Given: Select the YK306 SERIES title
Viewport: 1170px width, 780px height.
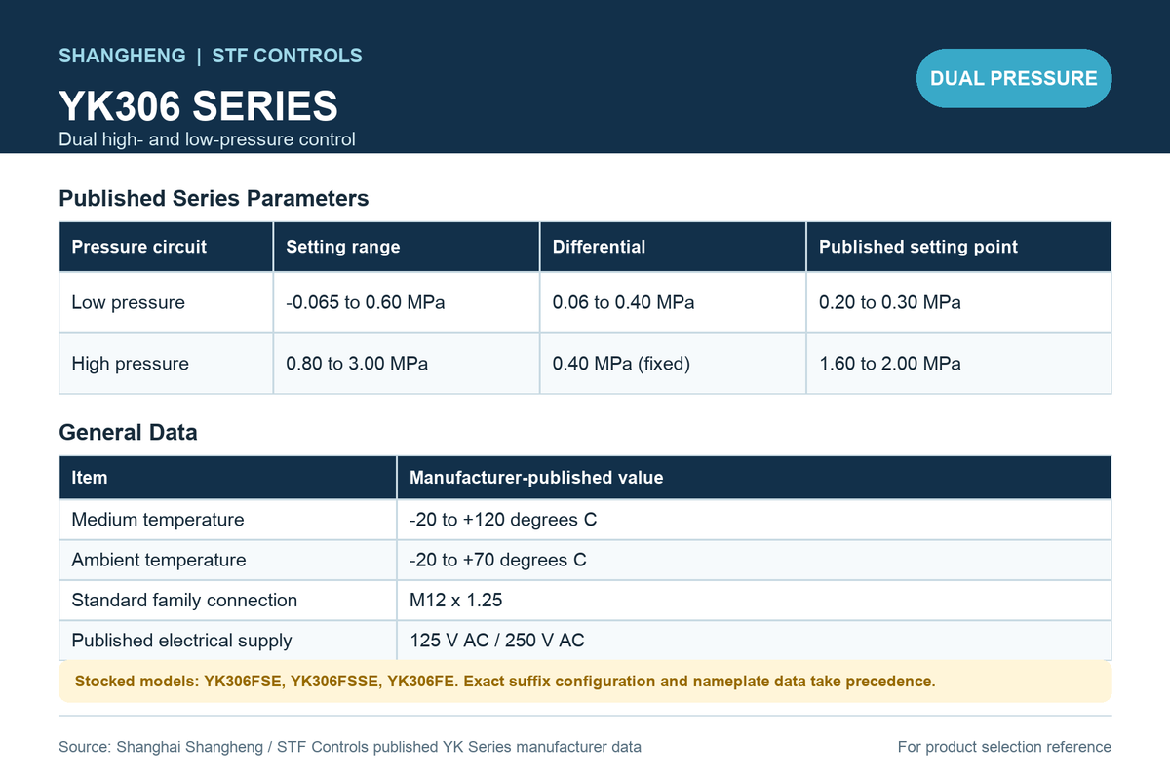Looking at the screenshot, I should tap(199, 106).
